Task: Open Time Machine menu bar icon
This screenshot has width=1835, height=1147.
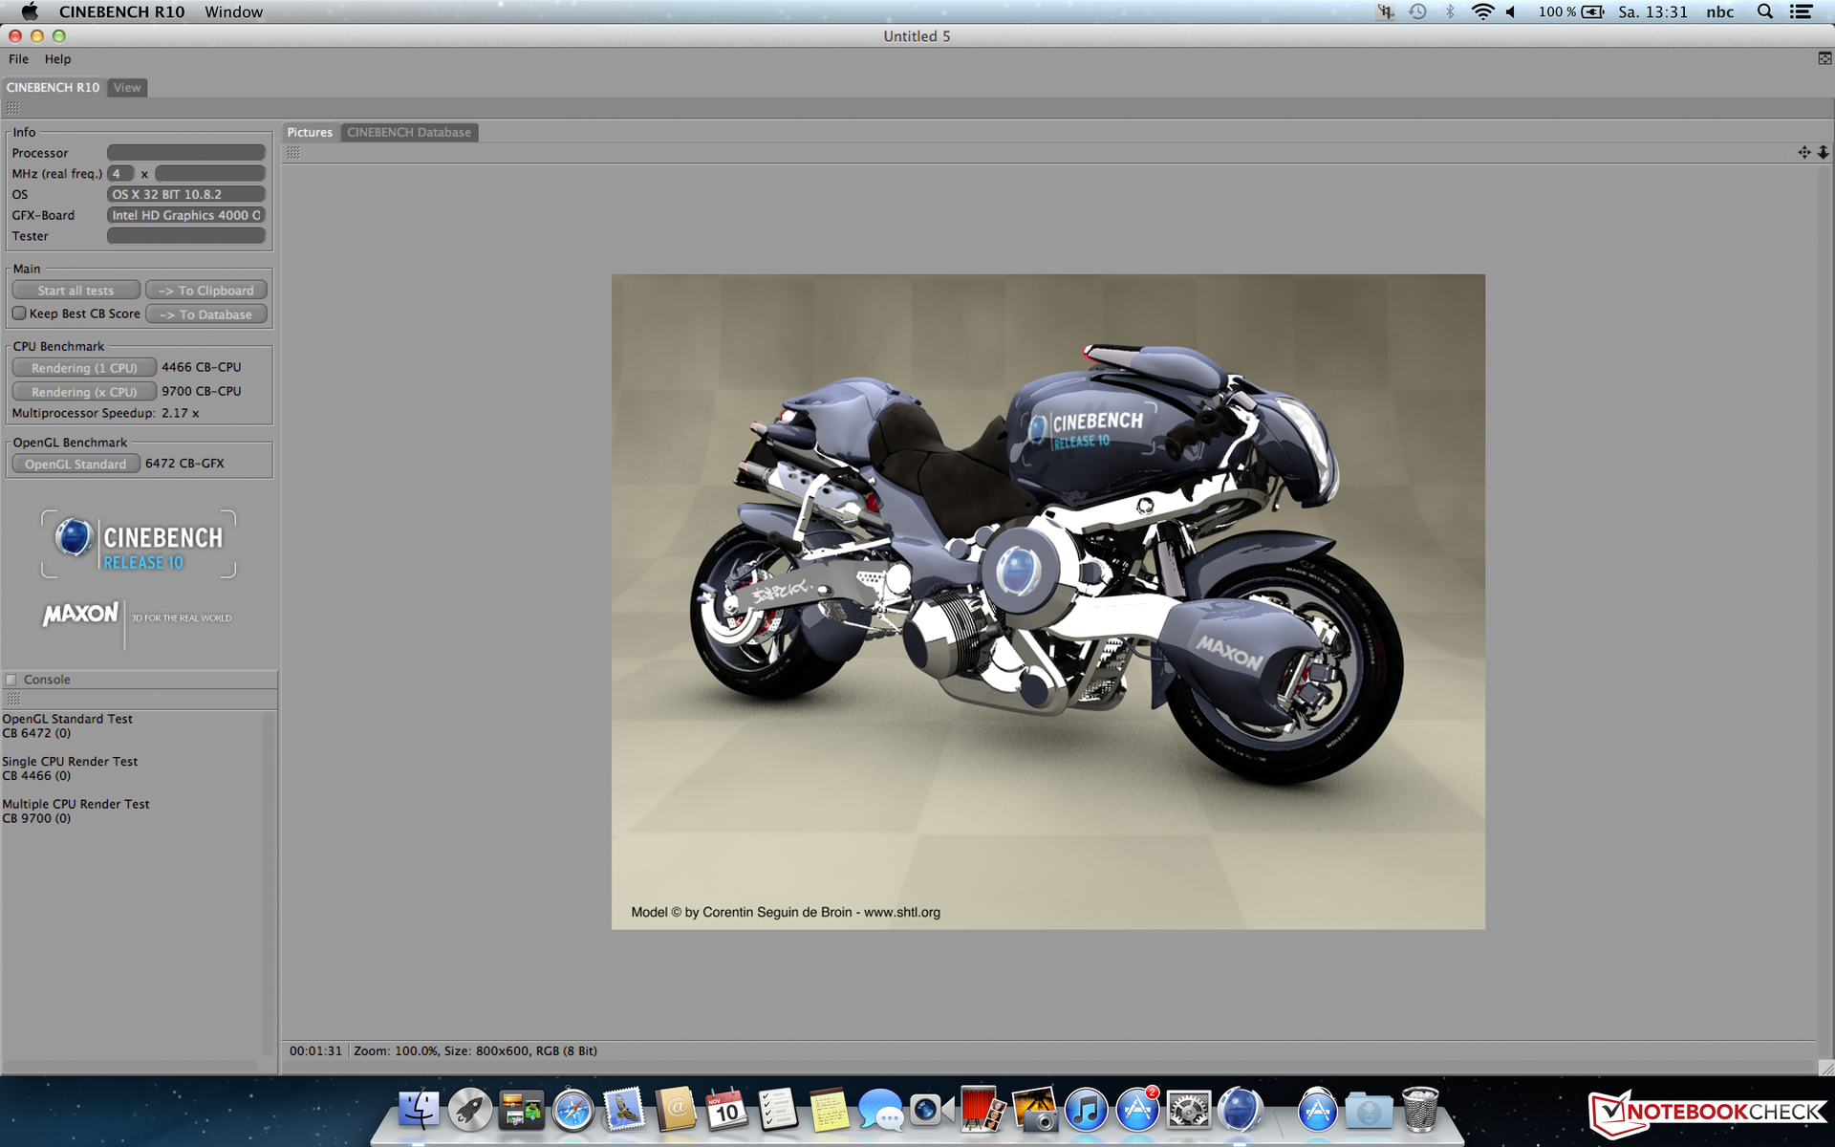Action: click(x=1417, y=11)
